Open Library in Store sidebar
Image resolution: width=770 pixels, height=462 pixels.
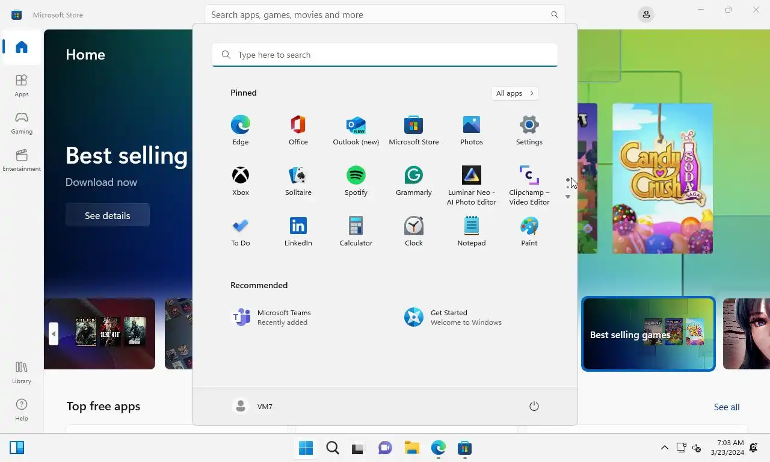[x=22, y=372]
